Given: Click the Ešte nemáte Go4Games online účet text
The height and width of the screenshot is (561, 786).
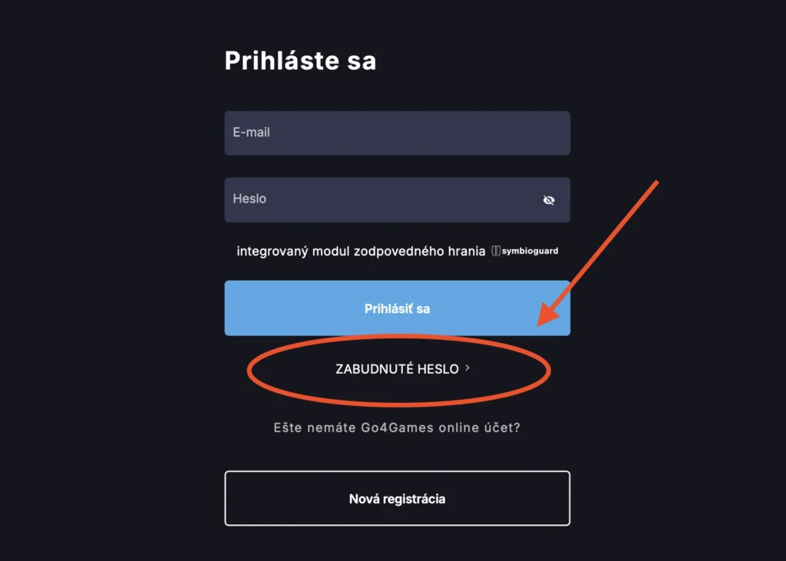Looking at the screenshot, I should 397,427.
